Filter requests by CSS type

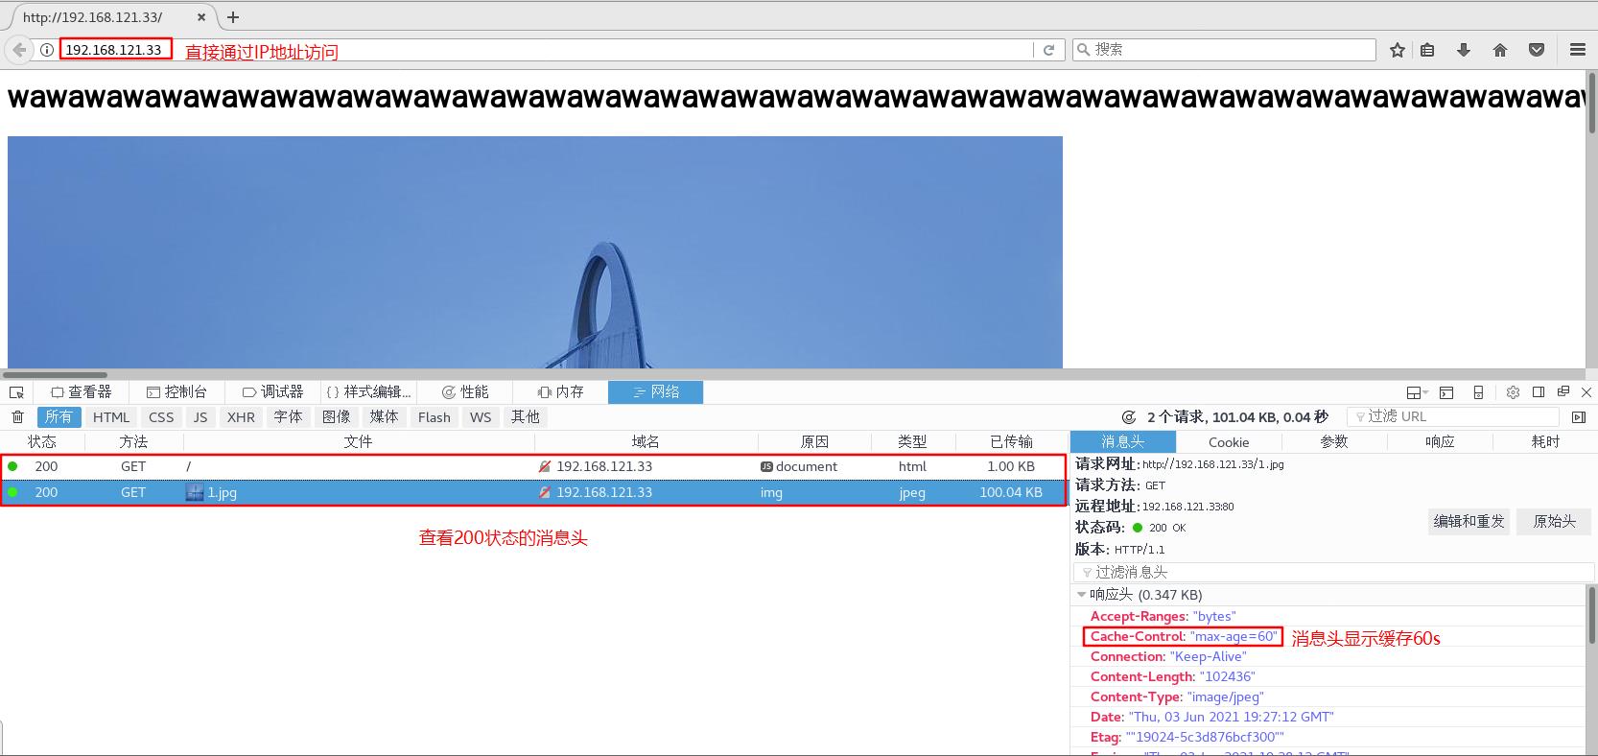click(161, 417)
